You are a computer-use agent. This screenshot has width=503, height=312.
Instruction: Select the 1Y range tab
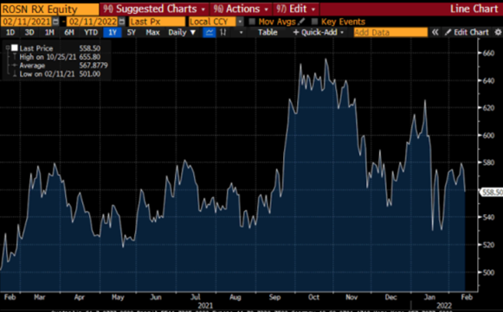coord(113,32)
